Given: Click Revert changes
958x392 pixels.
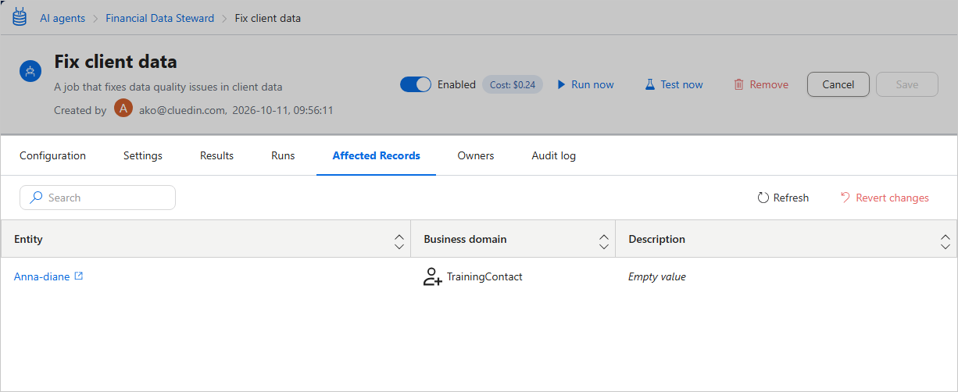Looking at the screenshot, I should (885, 198).
